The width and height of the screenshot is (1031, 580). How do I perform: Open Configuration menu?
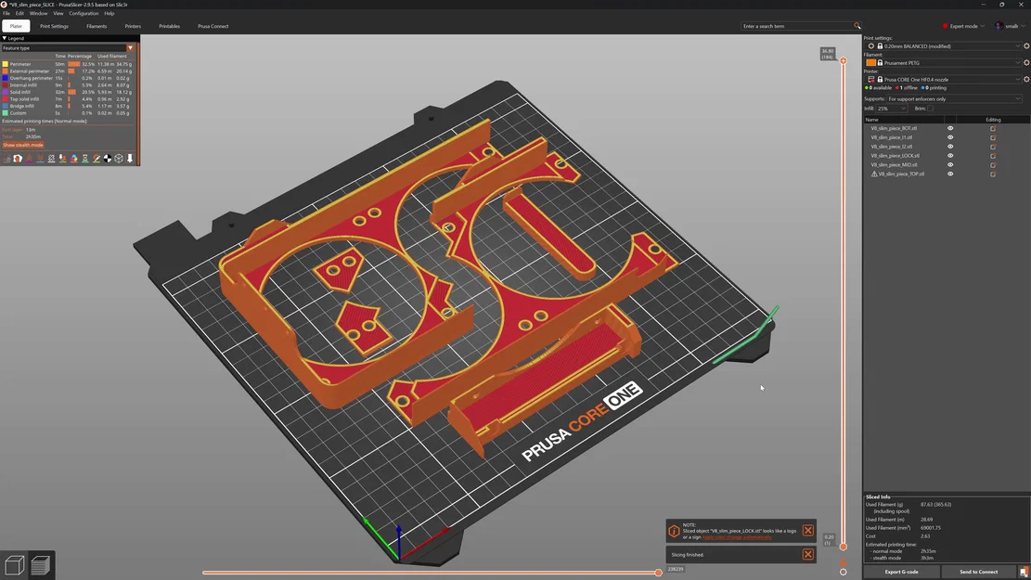pos(84,13)
